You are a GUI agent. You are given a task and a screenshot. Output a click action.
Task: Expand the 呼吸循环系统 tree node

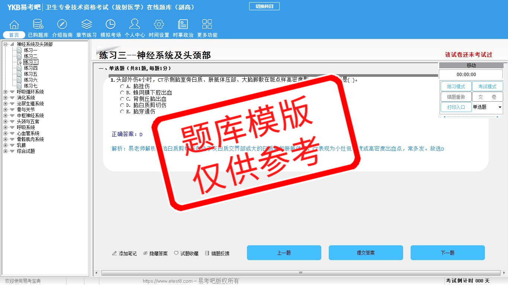click(x=6, y=92)
